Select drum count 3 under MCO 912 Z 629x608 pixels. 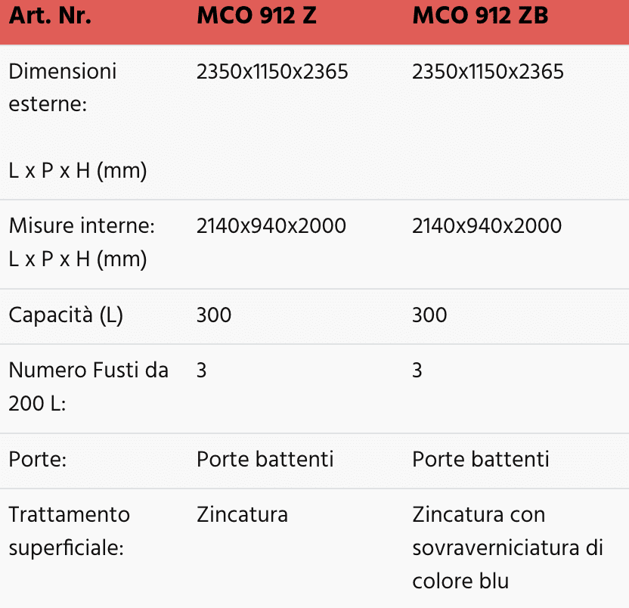[x=202, y=371]
